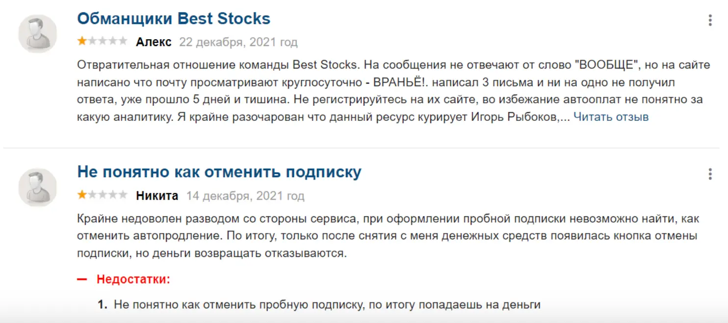Open the review Не понятно как отменить подписку
Image resolution: width=728 pixels, height=323 pixels.
tap(219, 172)
